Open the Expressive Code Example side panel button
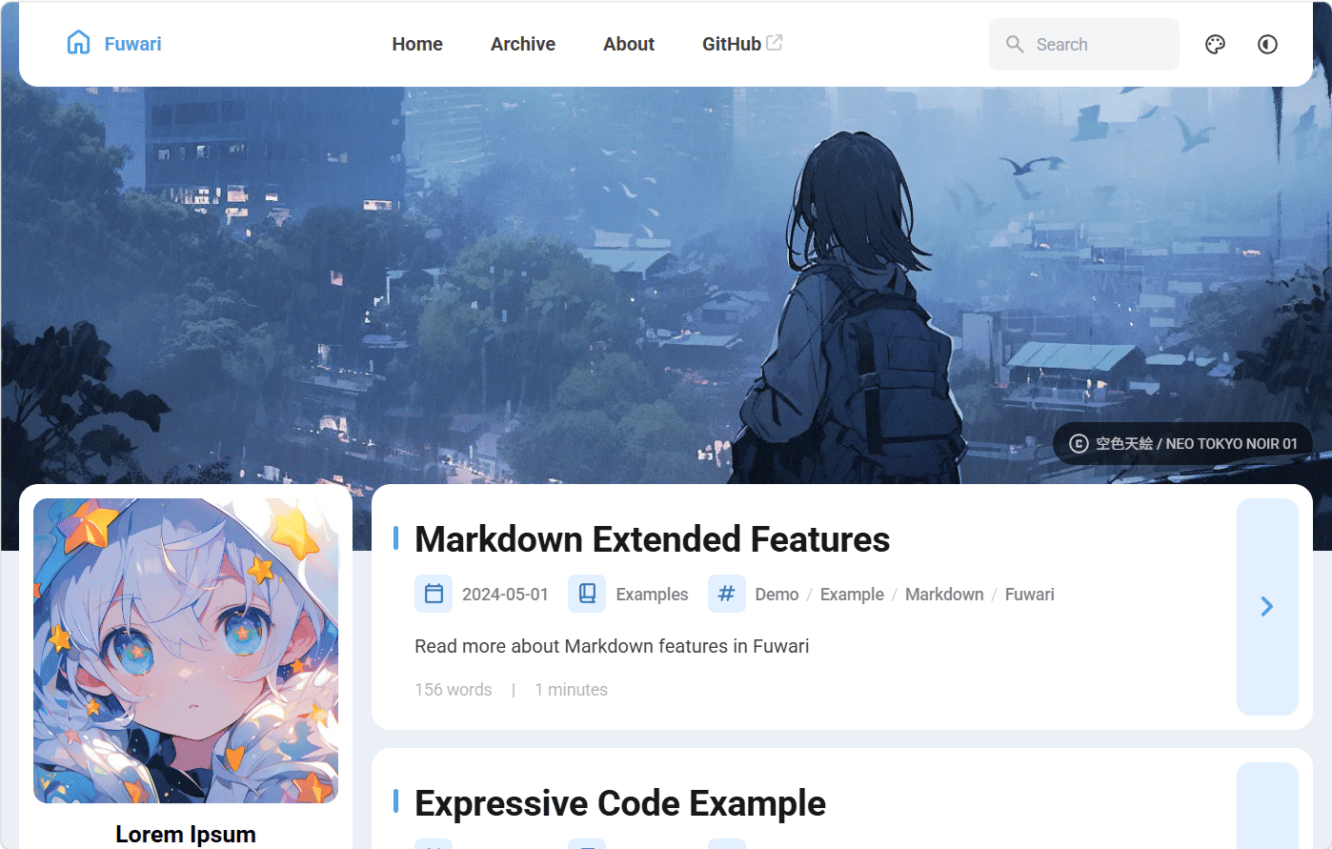The width and height of the screenshot is (1332, 849). [x=1267, y=805]
